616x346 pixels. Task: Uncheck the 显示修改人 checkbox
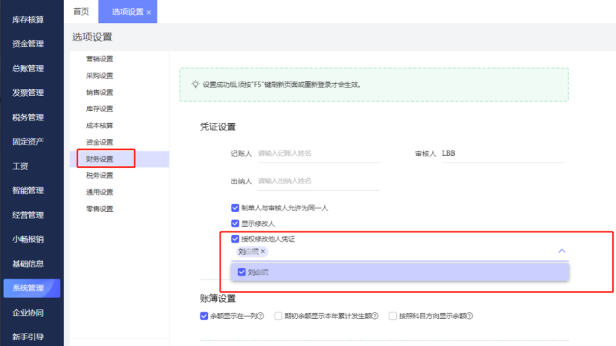[236, 223]
